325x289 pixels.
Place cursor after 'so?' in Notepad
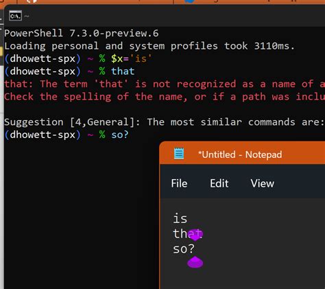click(195, 249)
